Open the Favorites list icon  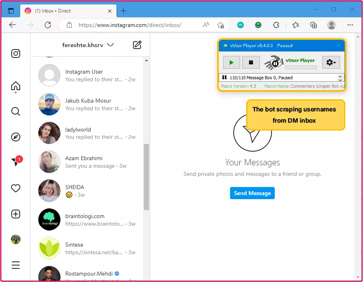[296, 25]
